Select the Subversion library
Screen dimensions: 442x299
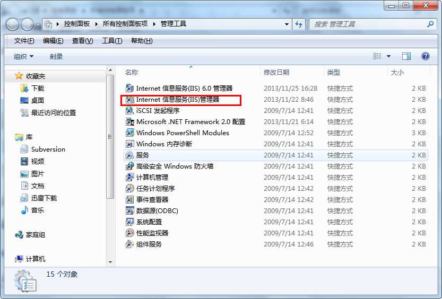(43, 149)
